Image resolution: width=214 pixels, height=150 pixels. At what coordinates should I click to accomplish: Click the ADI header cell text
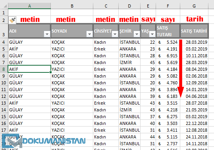click(13, 31)
